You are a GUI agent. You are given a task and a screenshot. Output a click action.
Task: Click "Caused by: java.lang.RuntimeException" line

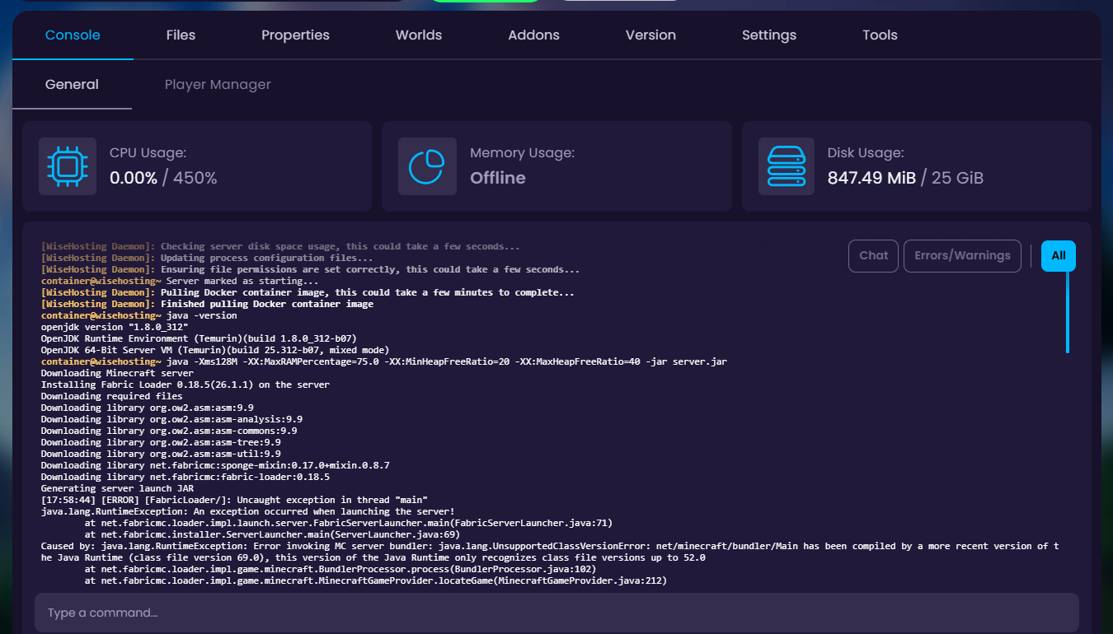550,552
